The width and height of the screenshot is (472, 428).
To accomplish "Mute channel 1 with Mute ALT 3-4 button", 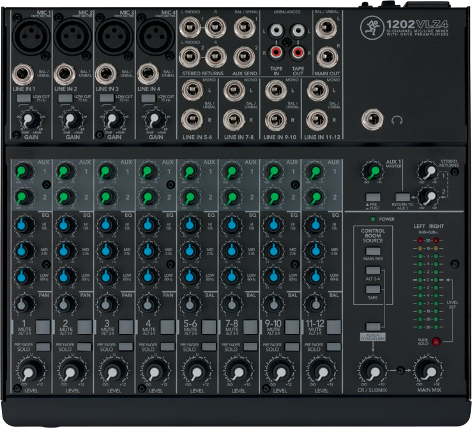I will 42,327.
